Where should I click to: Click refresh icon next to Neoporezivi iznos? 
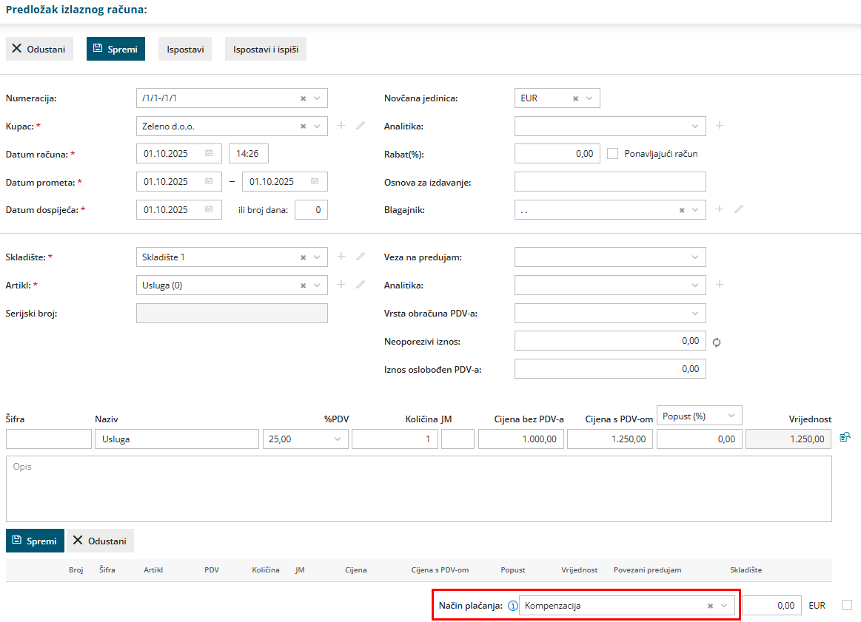click(x=717, y=342)
